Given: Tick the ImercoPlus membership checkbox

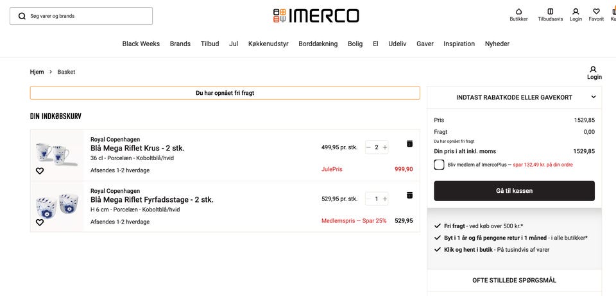Looking at the screenshot, I should pos(439,165).
